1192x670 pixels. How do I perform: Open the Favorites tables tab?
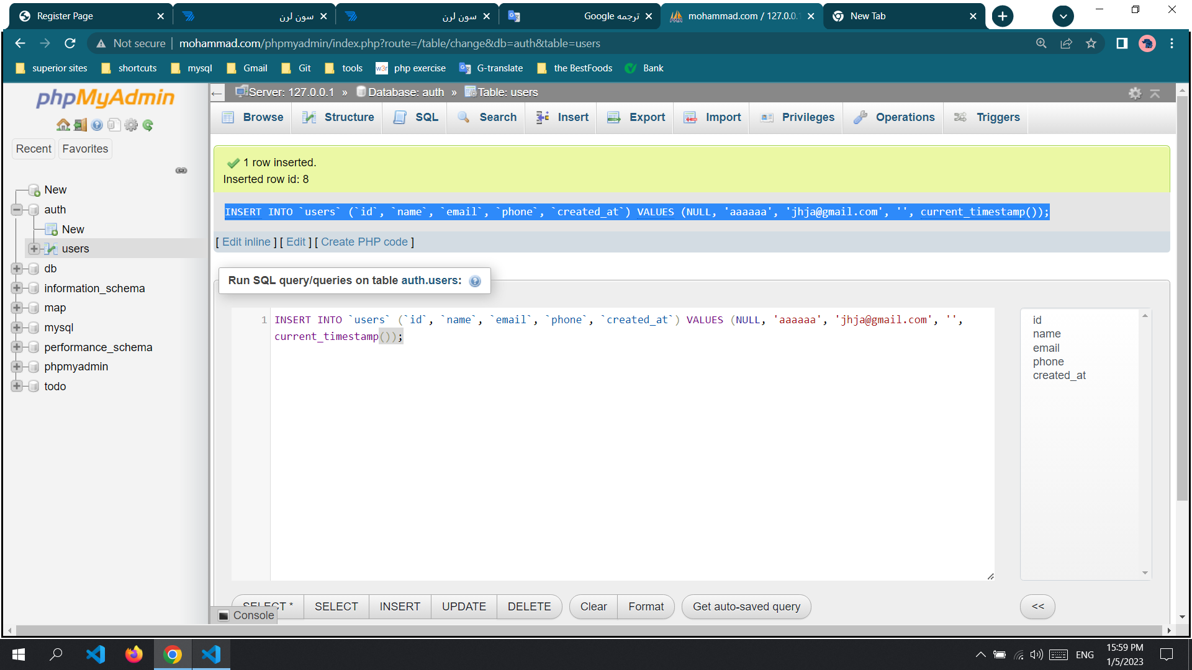[85, 149]
